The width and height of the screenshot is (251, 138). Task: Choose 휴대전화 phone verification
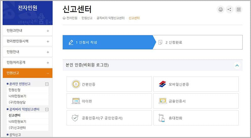[162, 118]
